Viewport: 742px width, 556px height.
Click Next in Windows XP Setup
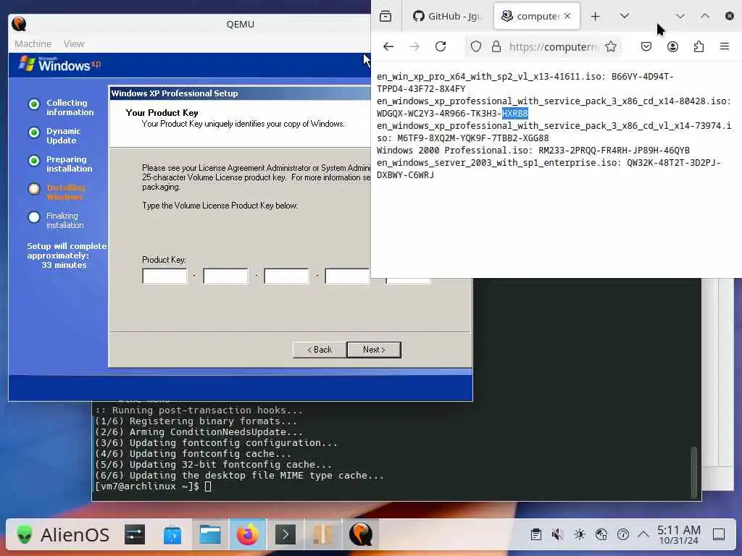[374, 350]
